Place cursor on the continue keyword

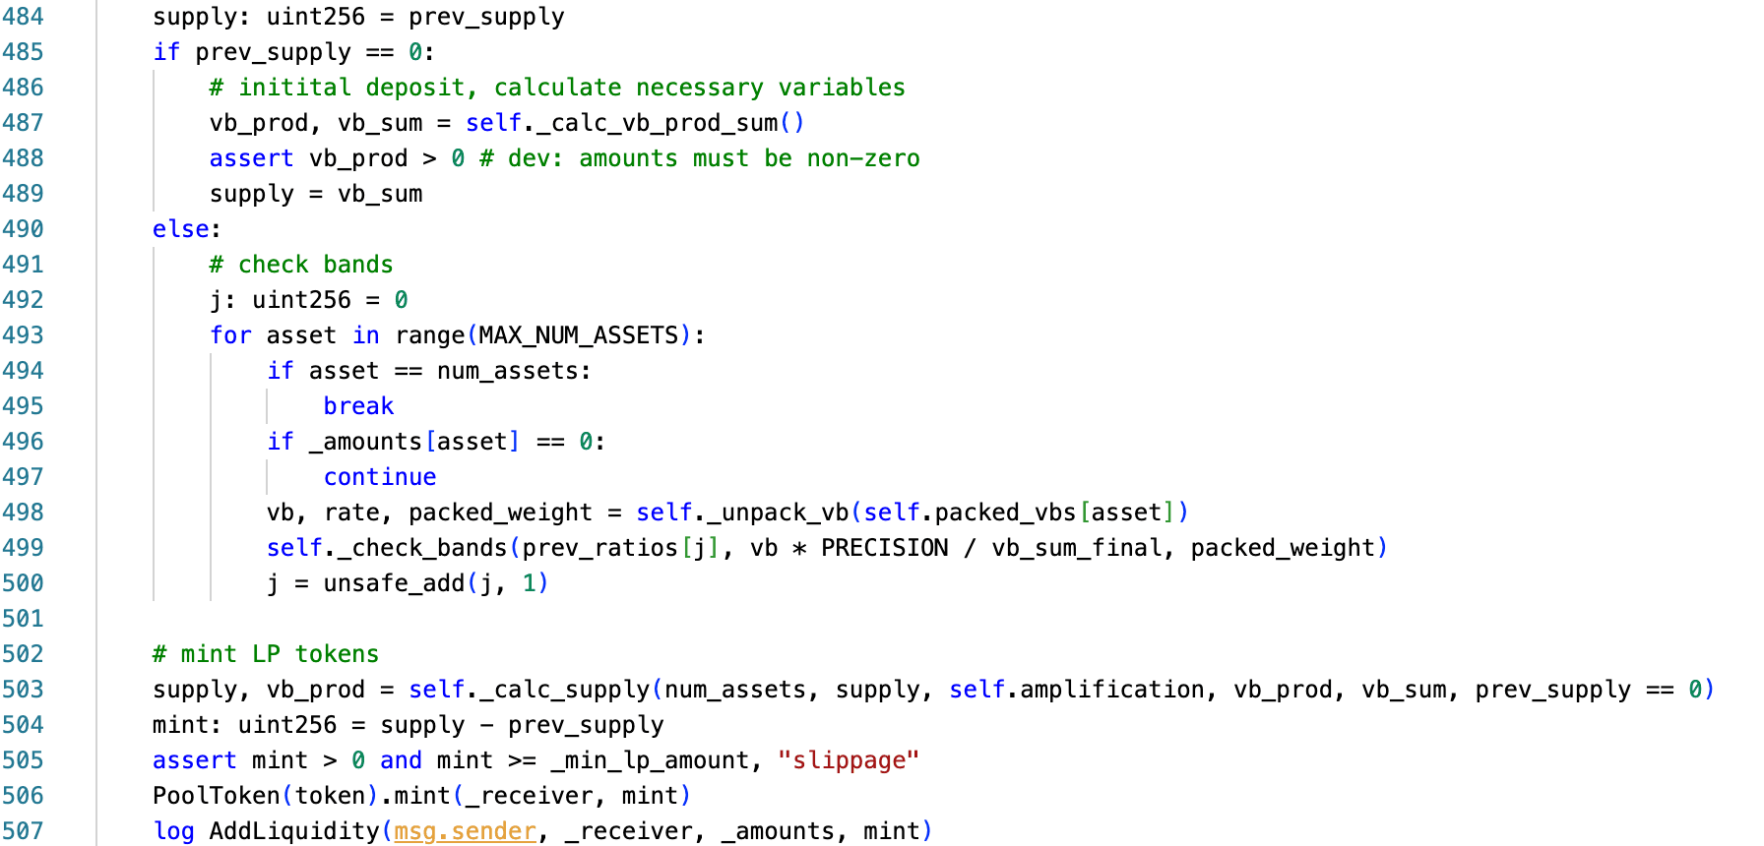[x=380, y=477]
